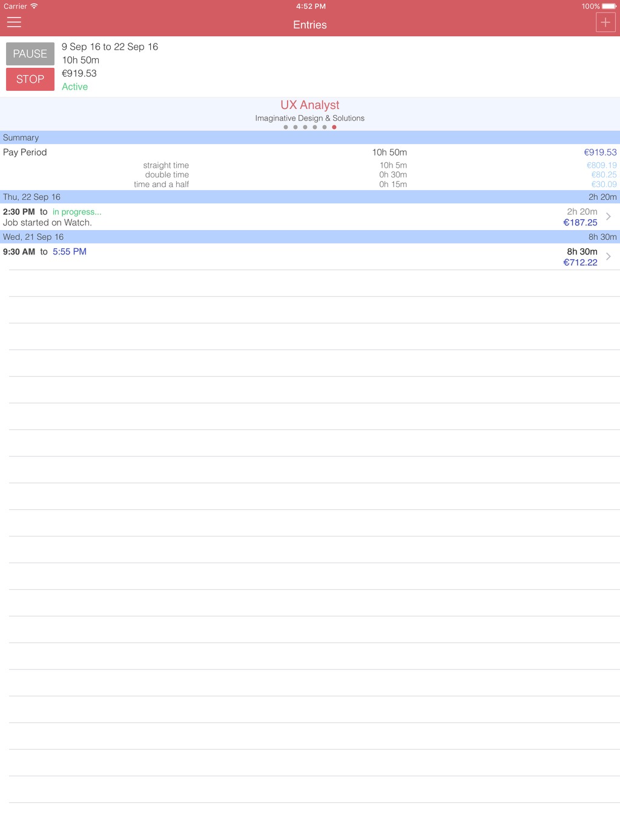
Task: Select the first job page dot
Action: click(x=286, y=127)
